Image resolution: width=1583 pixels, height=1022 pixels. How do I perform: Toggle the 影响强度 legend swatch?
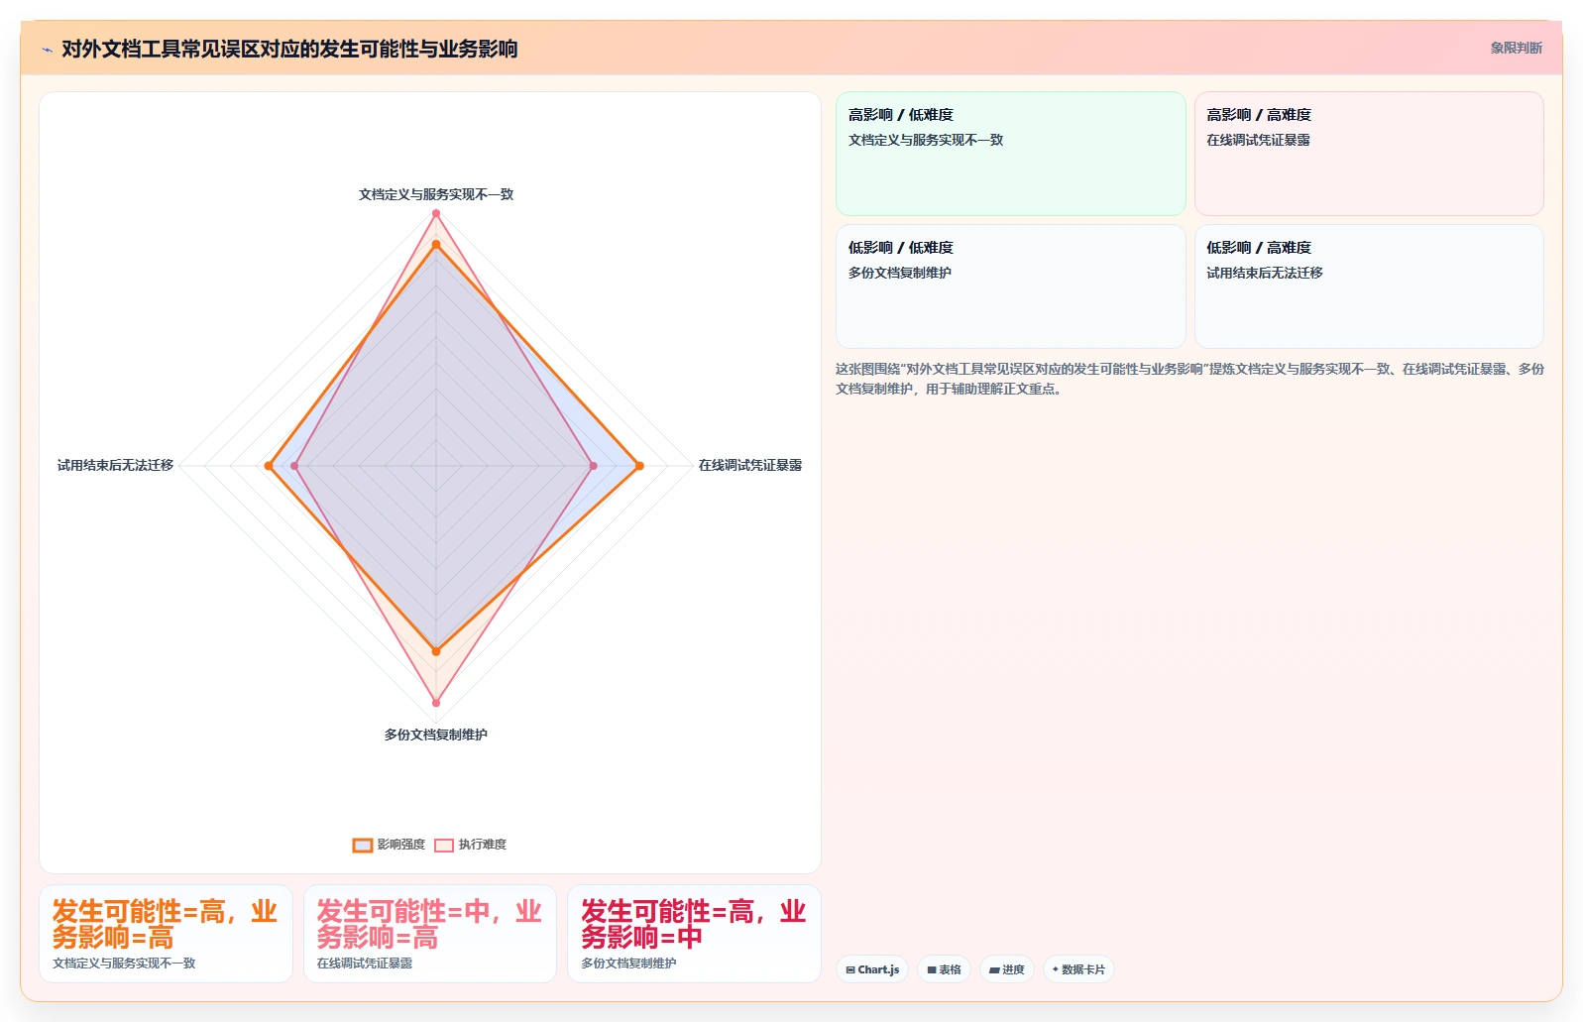coord(363,845)
